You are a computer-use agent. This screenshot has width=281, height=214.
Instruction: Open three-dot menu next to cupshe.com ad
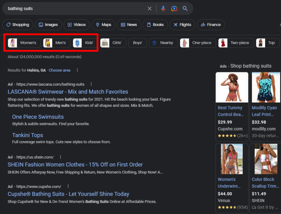pyautogui.click(x=68, y=186)
